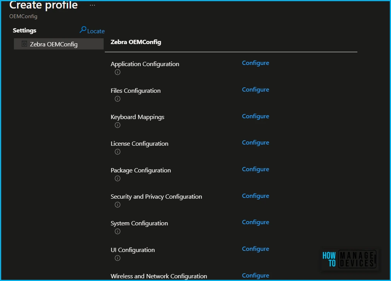Click the Settings heading

(24, 31)
